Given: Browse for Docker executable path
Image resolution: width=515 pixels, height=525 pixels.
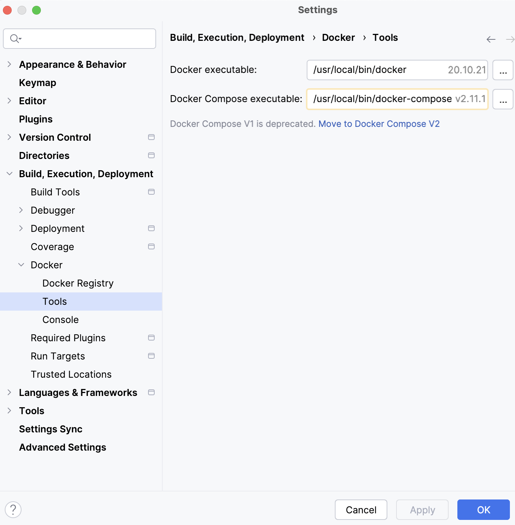Looking at the screenshot, I should 503,70.
